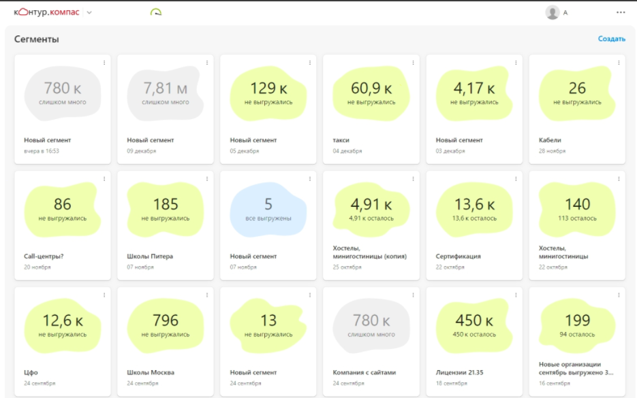Image resolution: width=637 pixels, height=398 pixels.
Task: Click the 18 сентября date label
Action: (451, 383)
